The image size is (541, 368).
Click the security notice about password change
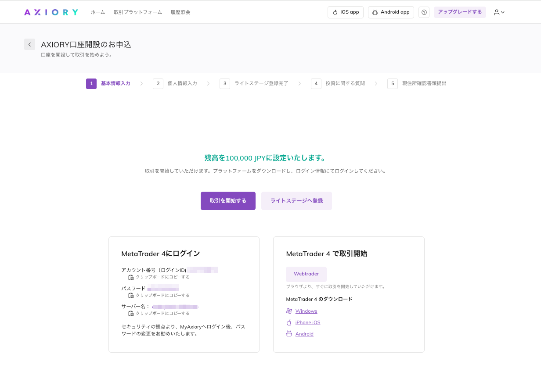[183, 330]
